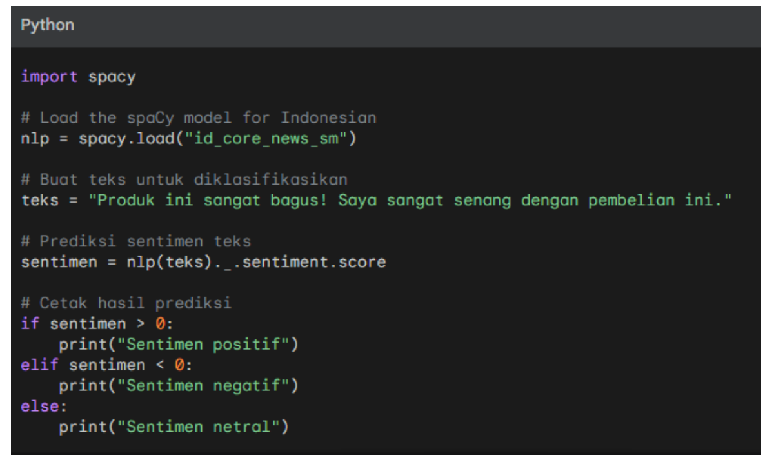Click comment 'Cetak hasil prediksi'
This screenshot has width=774, height=462.
point(126,305)
